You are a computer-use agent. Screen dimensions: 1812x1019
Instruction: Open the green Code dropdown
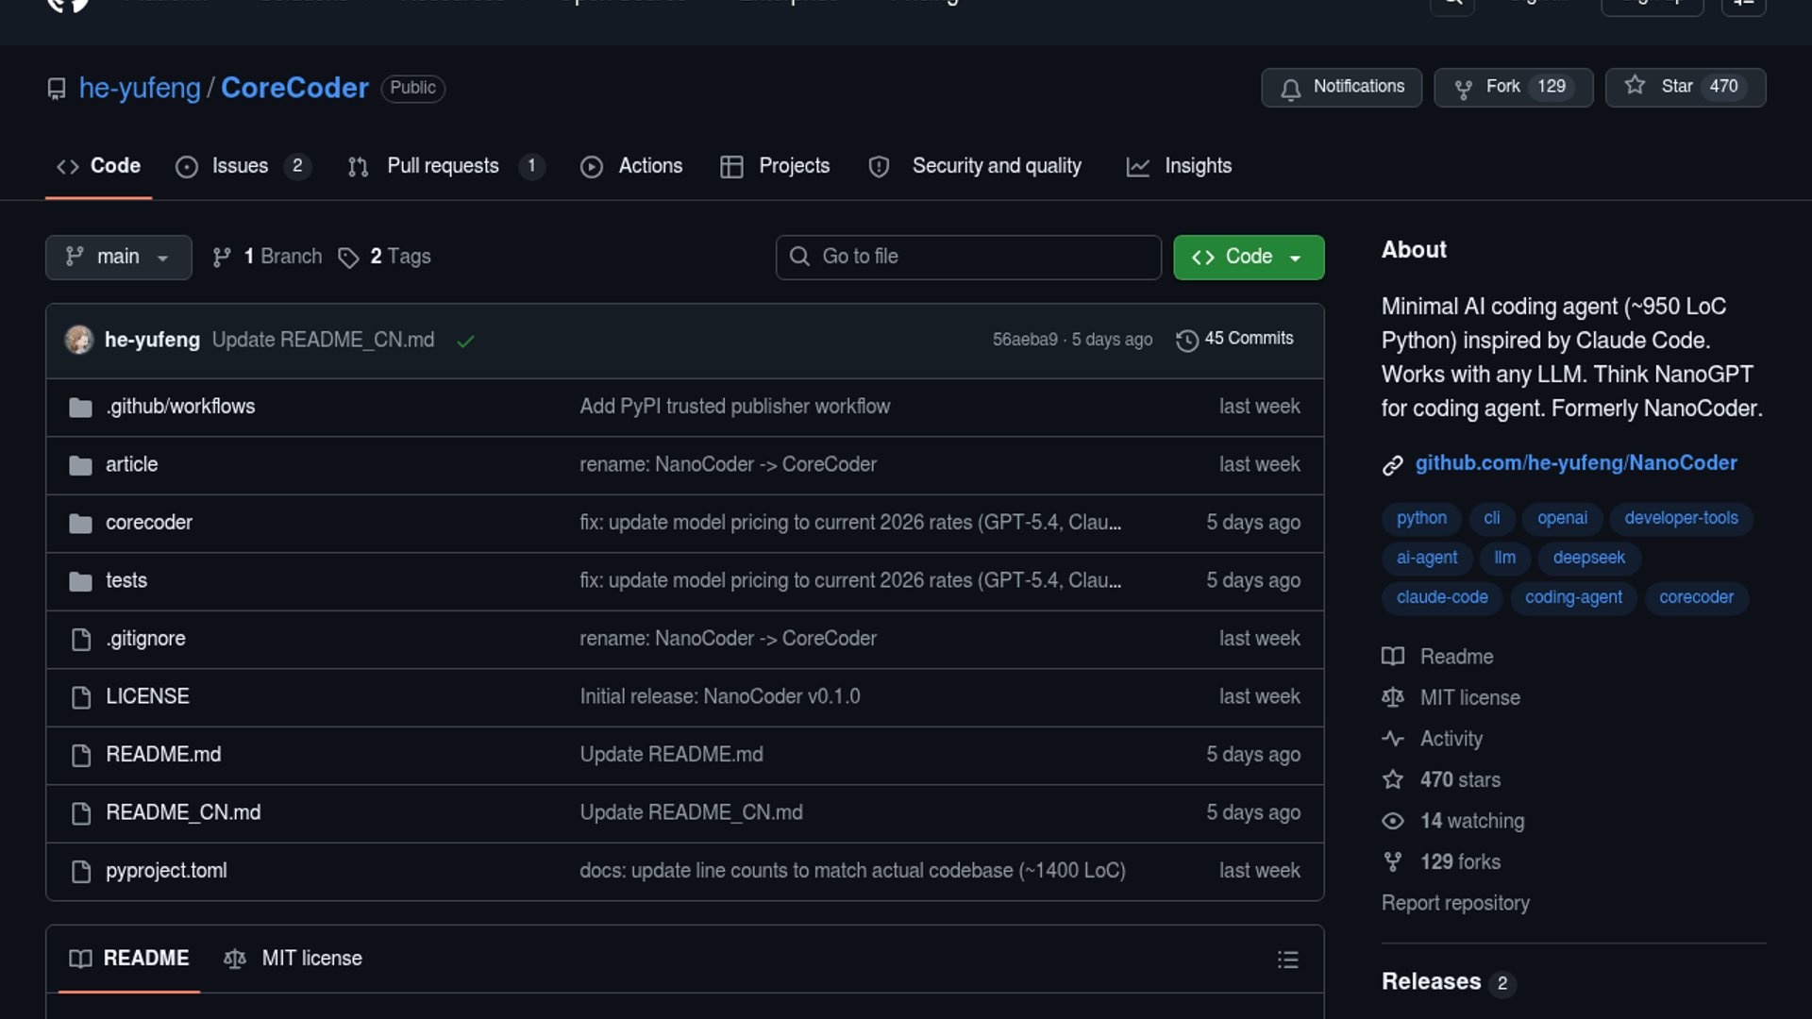pyautogui.click(x=1248, y=257)
